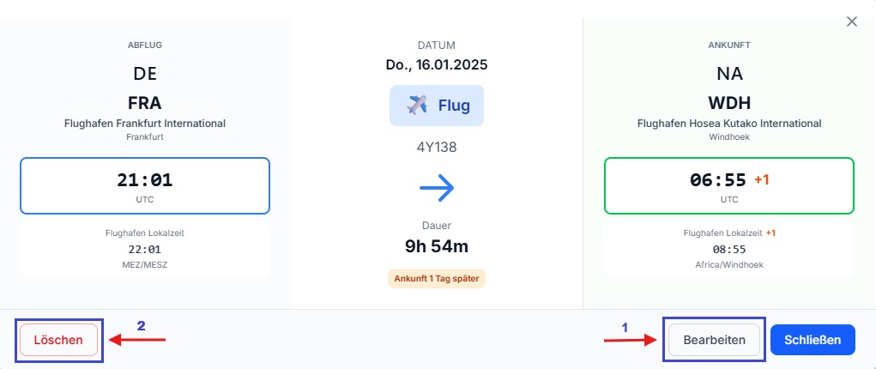Click the Flug type badge
876x369 pixels.
pyautogui.click(x=437, y=105)
